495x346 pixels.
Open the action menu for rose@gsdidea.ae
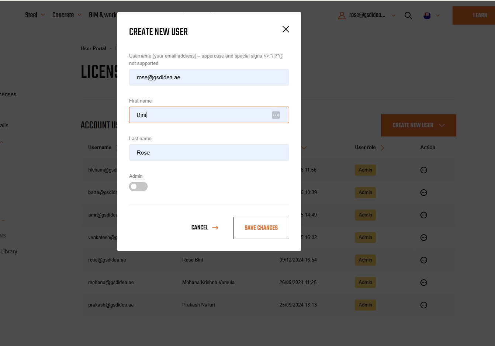[x=423, y=260]
